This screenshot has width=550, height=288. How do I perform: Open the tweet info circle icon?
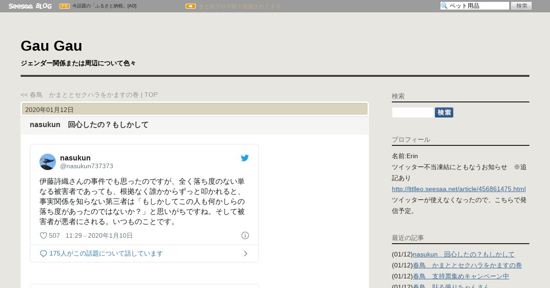(x=245, y=235)
